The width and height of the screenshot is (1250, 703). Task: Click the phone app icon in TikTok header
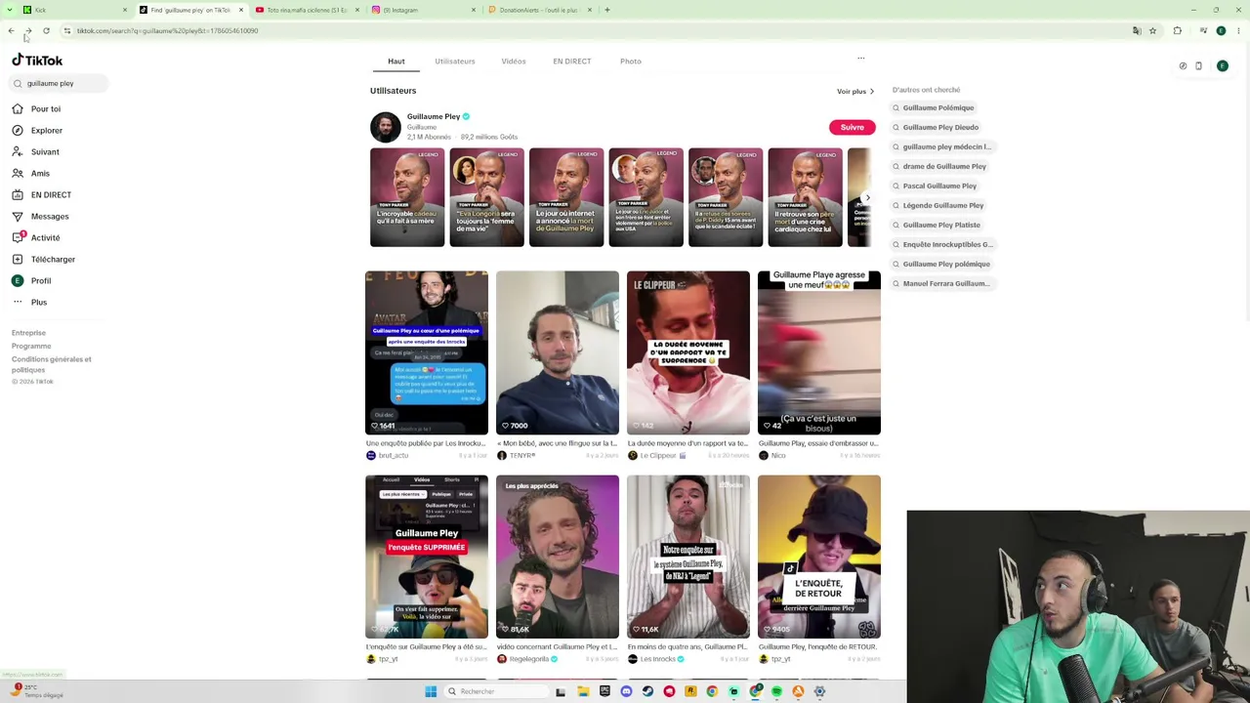coord(1198,66)
